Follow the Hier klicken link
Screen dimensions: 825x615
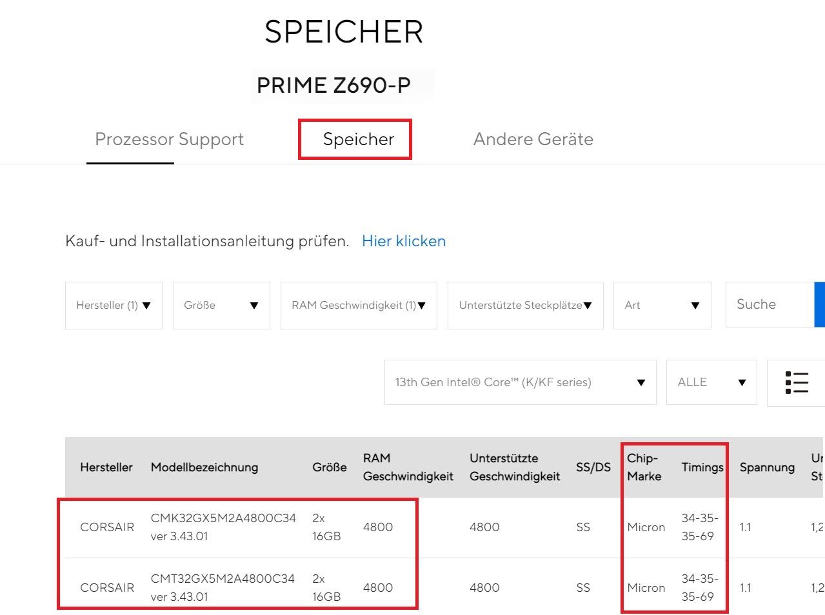tap(404, 241)
